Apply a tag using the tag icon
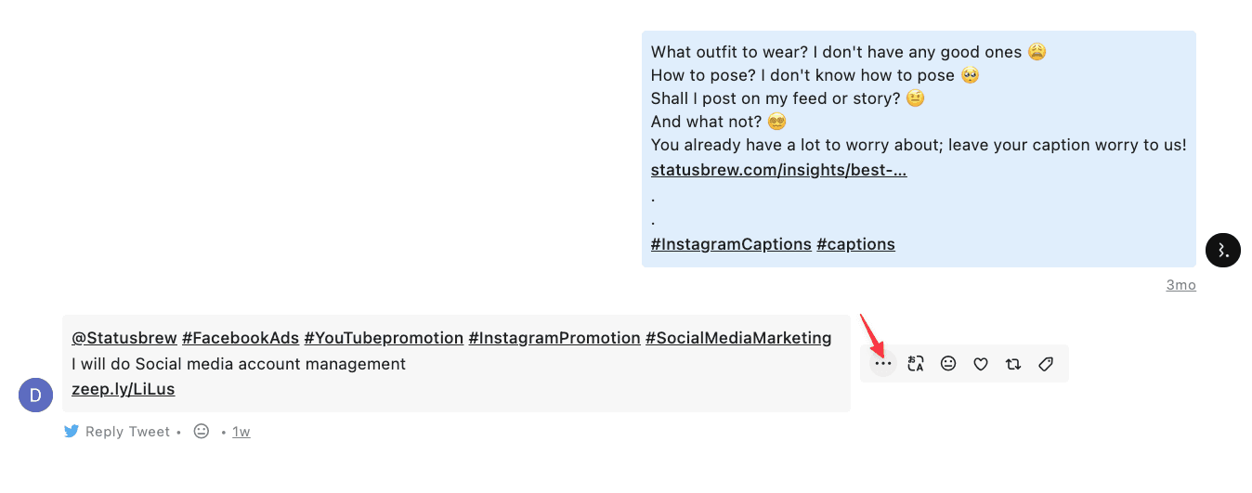 pos(1046,364)
